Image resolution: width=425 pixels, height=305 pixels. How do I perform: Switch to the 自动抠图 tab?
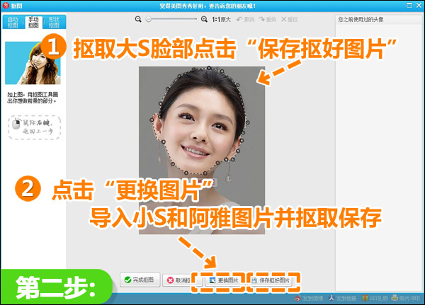[x=13, y=22]
